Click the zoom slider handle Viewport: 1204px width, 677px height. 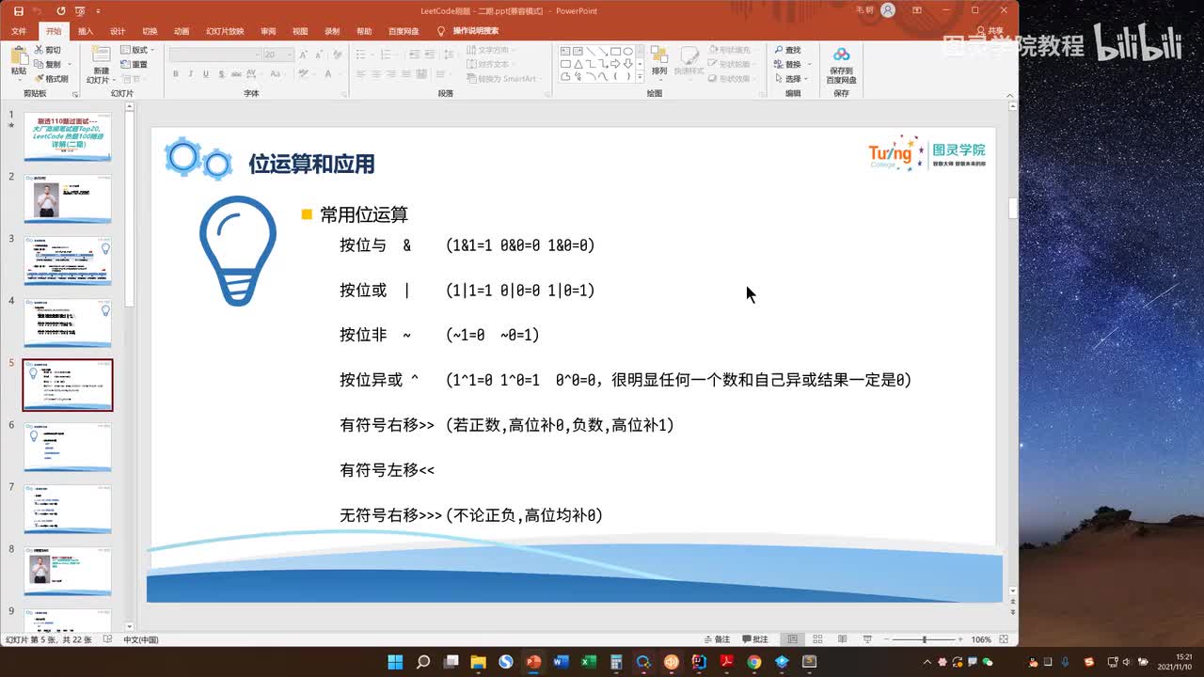[x=925, y=639]
